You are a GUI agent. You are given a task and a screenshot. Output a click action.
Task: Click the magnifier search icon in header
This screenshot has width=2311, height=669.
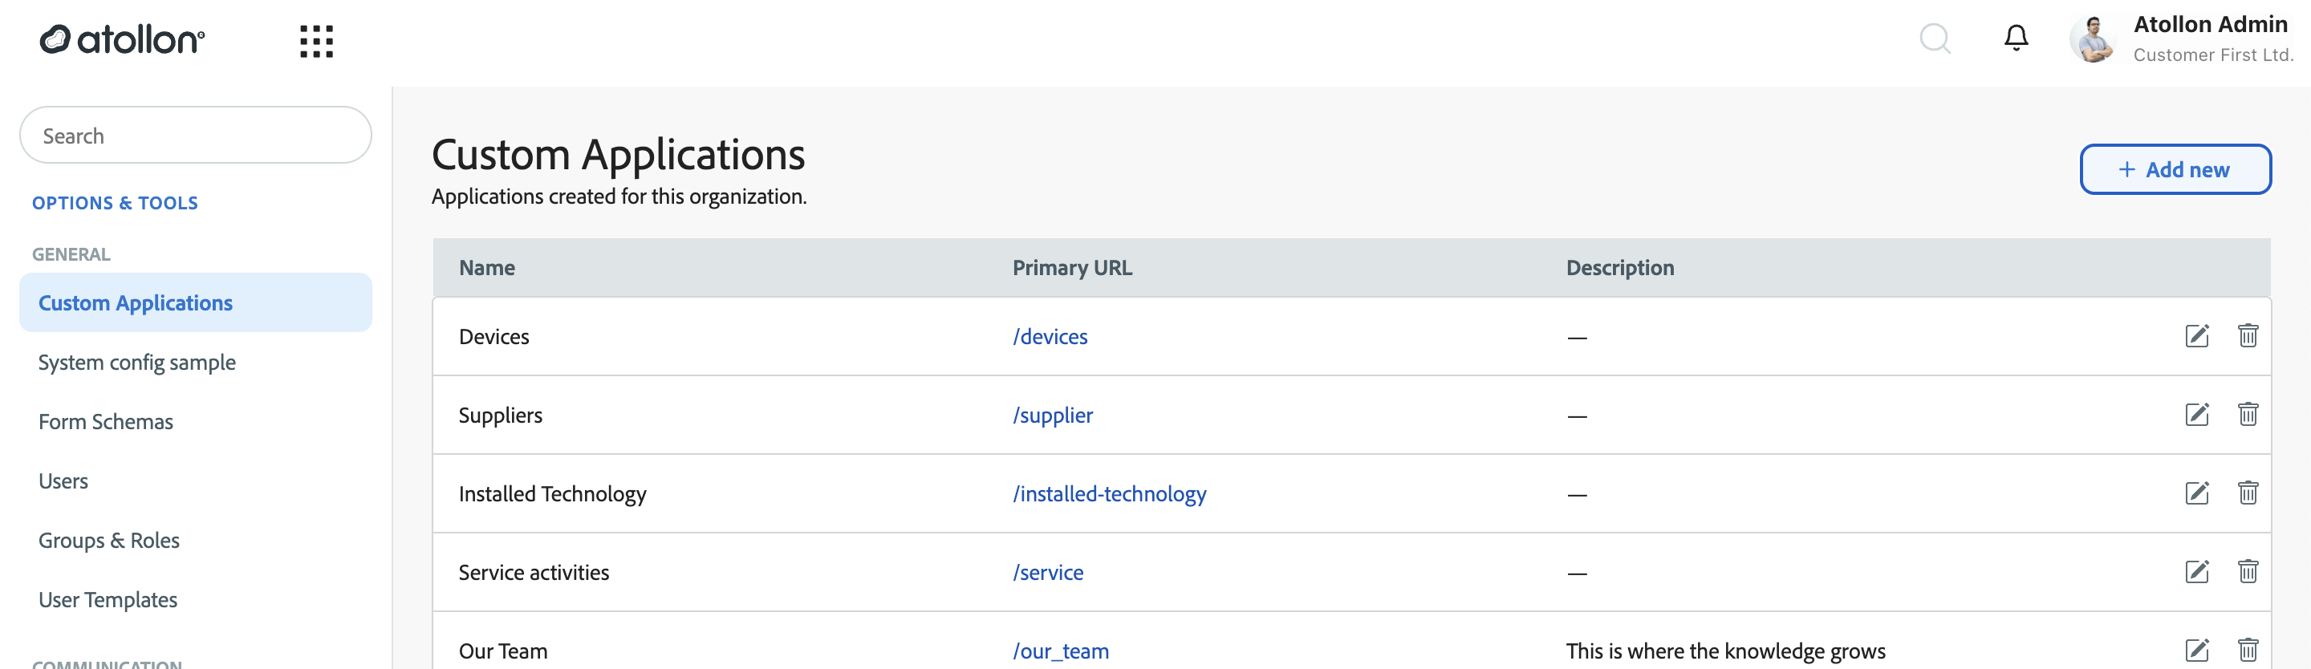click(x=1934, y=39)
